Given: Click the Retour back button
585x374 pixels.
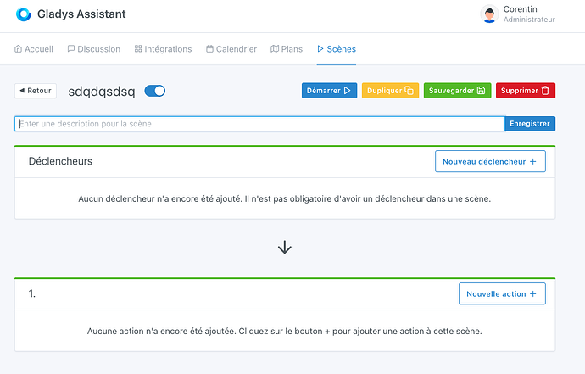Looking at the screenshot, I should tap(35, 91).
